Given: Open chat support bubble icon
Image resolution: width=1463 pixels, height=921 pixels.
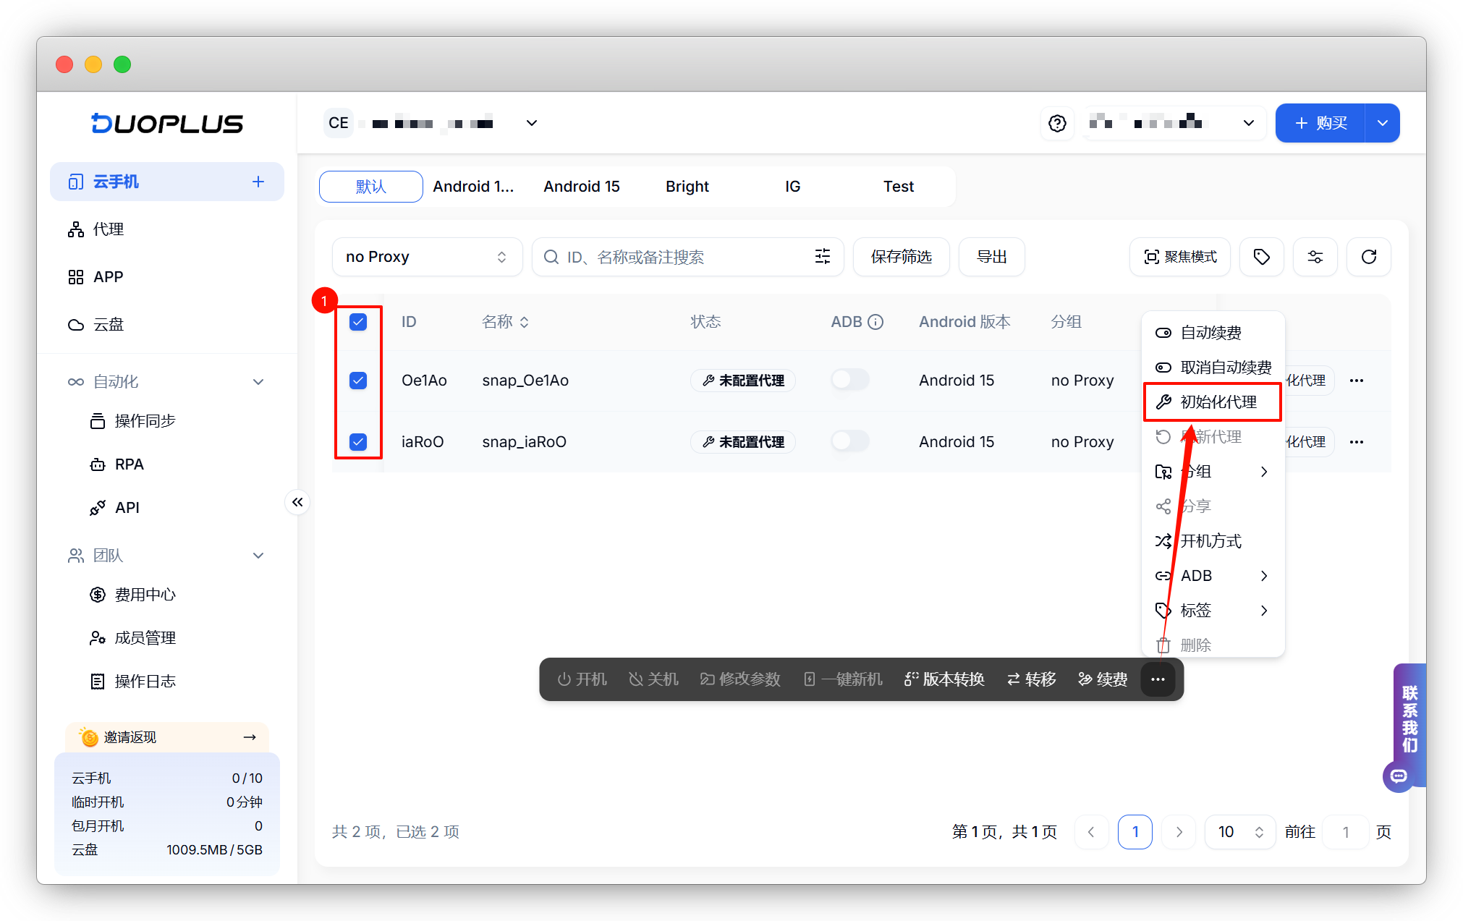Looking at the screenshot, I should (1399, 776).
